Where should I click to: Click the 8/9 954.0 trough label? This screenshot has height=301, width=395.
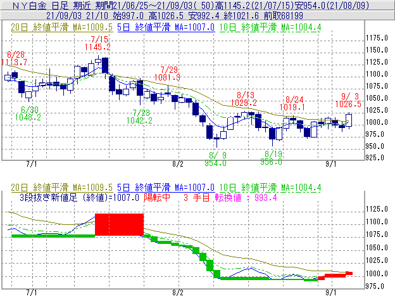216,159
